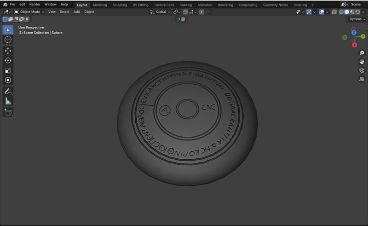This screenshot has height=226, width=368.
Task: Open the File menu
Action: [x=12, y=4]
